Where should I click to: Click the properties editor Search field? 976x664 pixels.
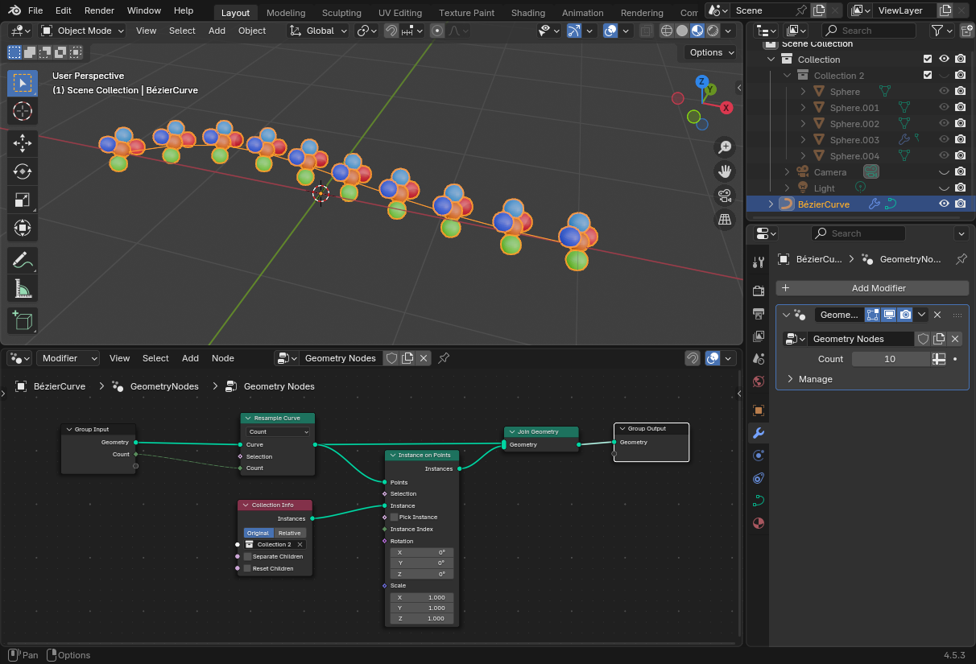(x=858, y=233)
